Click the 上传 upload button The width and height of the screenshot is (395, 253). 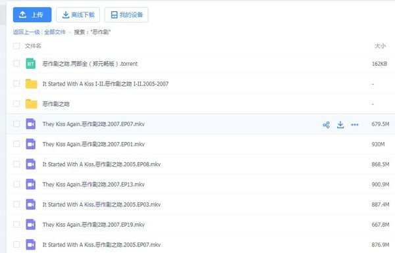pyautogui.click(x=32, y=15)
